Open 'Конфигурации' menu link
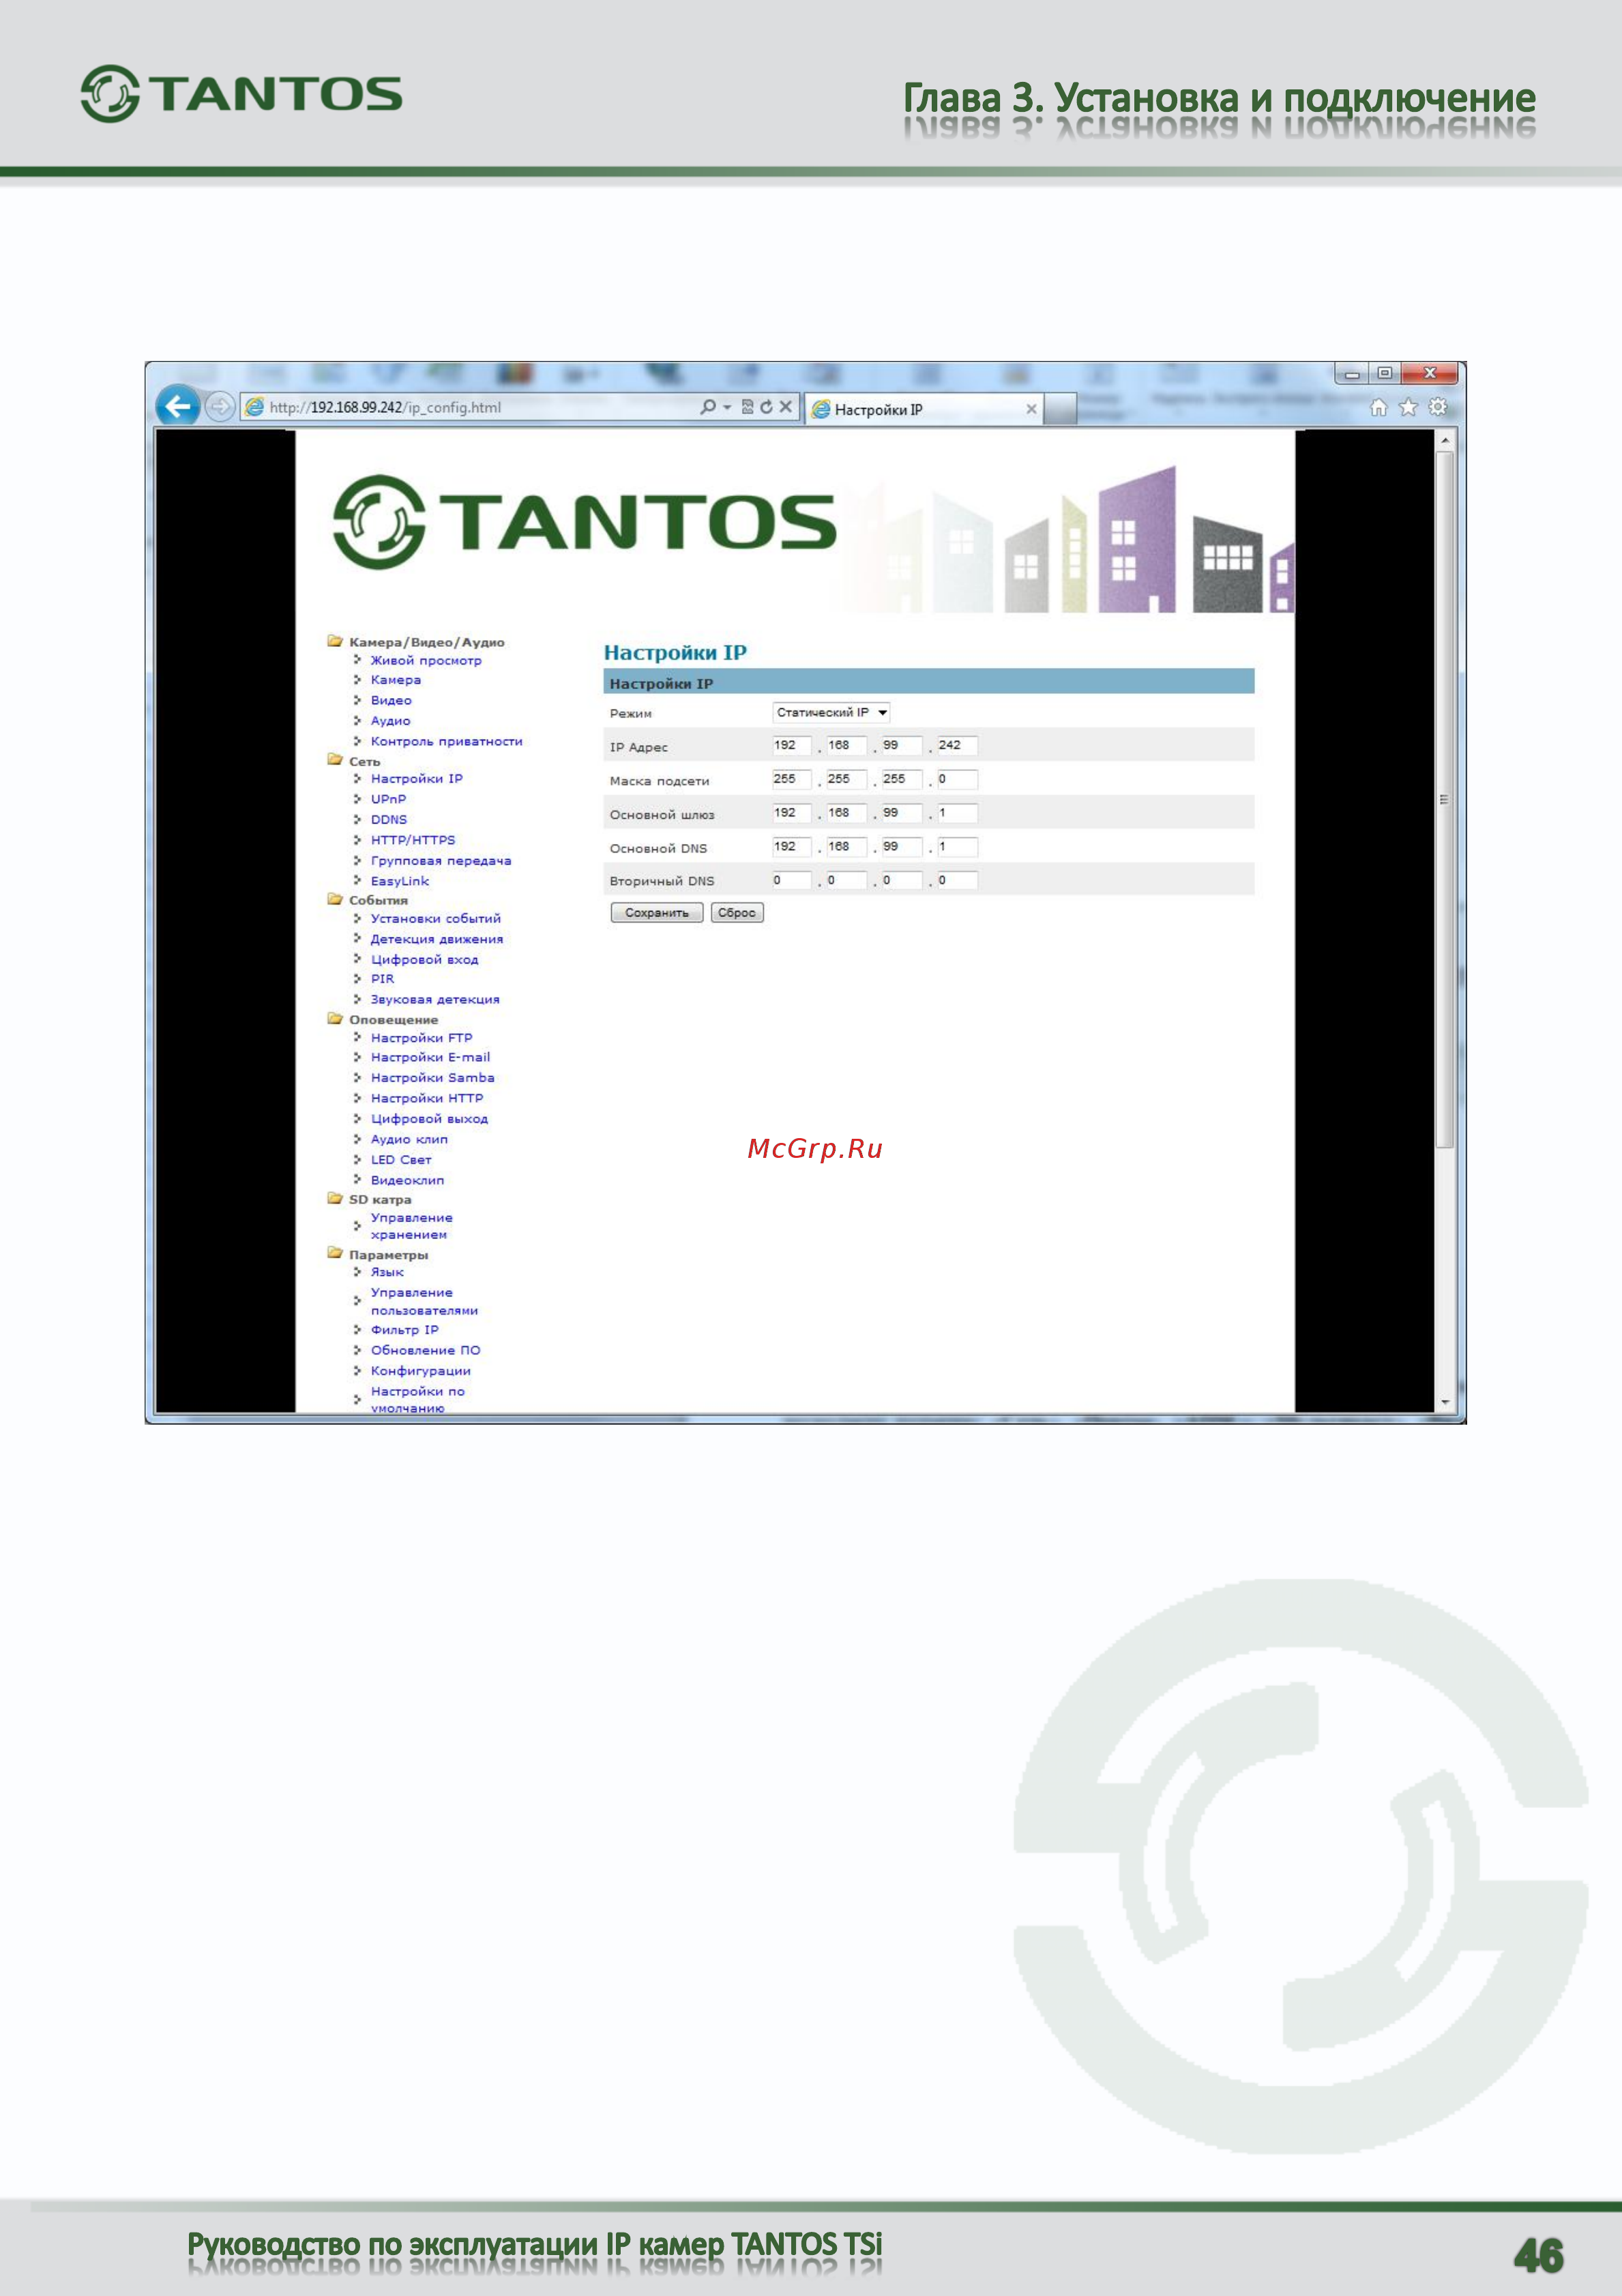Viewport: 1622px width, 2296px height. point(419,1371)
